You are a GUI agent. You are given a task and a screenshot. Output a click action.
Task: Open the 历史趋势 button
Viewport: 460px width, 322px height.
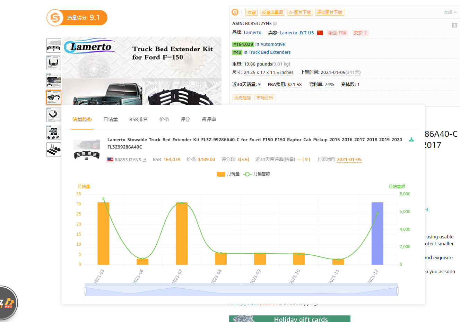click(x=242, y=98)
